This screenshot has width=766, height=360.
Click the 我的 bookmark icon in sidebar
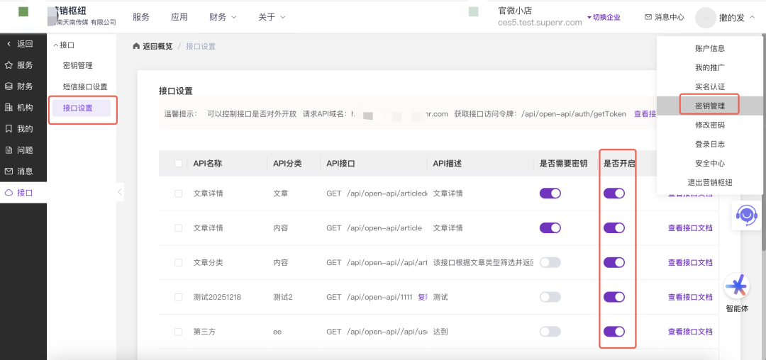coord(9,129)
